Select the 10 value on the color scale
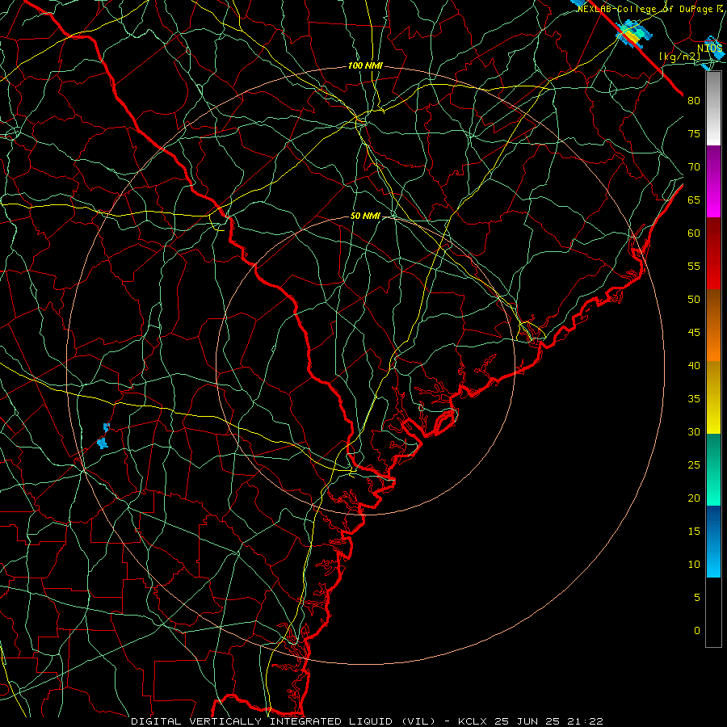 (694, 565)
